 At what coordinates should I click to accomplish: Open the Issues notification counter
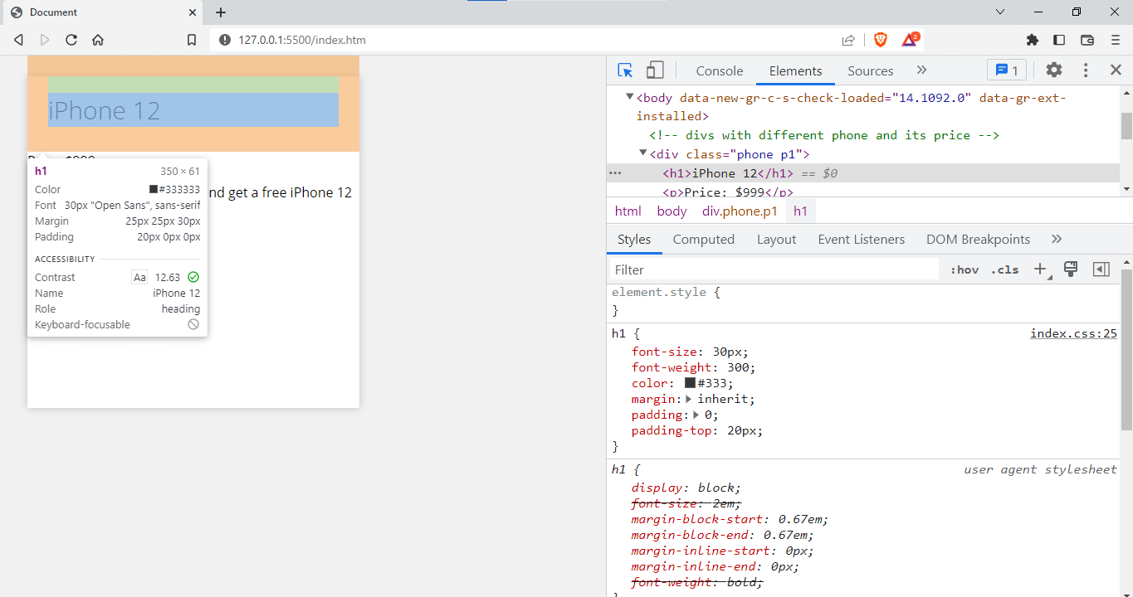(1006, 70)
